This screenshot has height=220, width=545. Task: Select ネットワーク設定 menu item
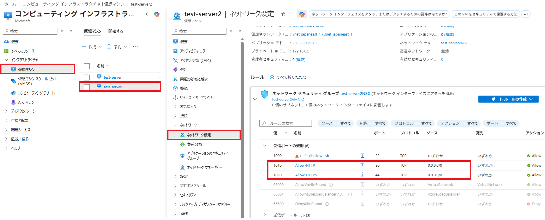pos(204,135)
